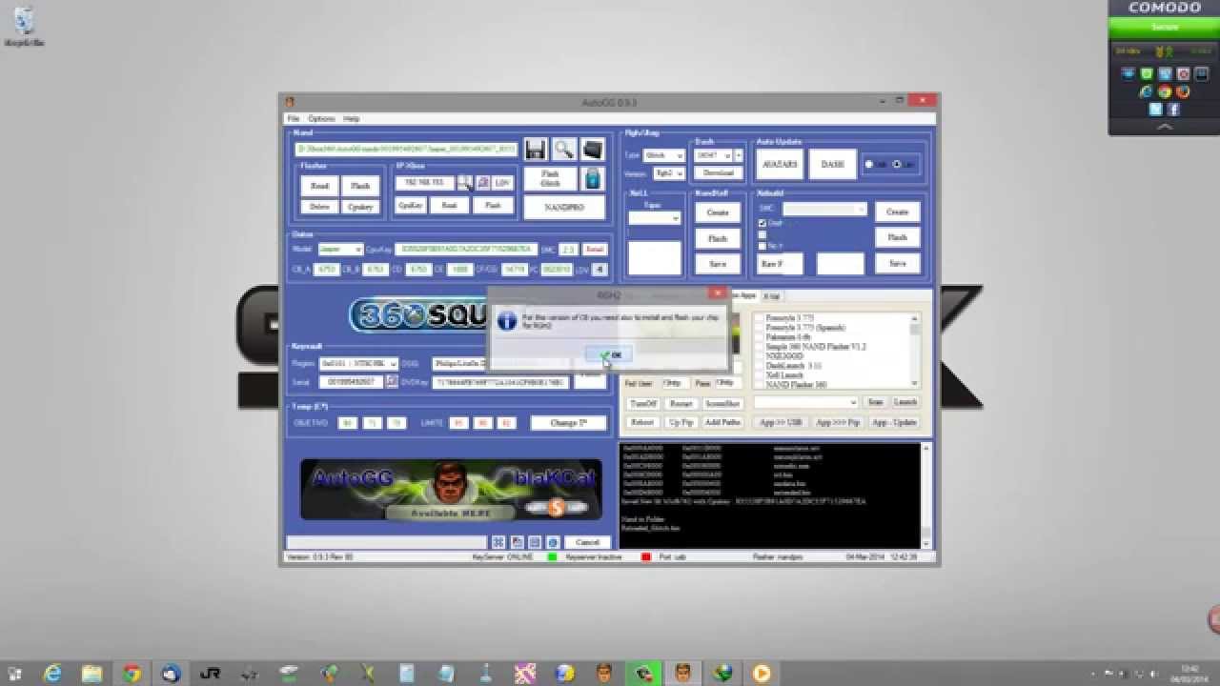
Task: Check the Fakeanim 0.6b checkbox
Action: point(759,337)
